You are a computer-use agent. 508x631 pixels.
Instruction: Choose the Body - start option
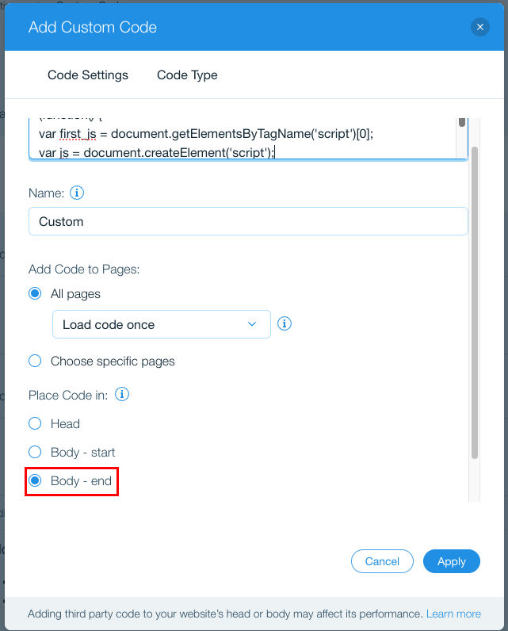(35, 452)
